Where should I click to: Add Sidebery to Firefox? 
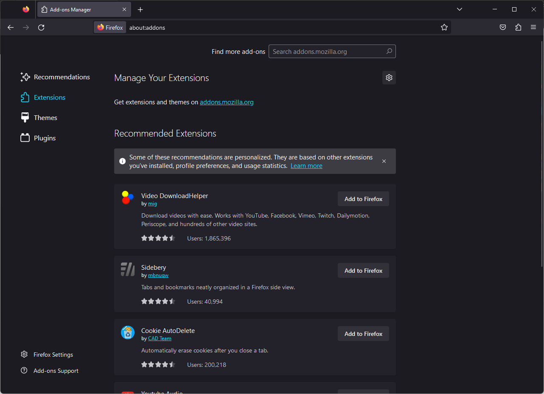(x=363, y=271)
